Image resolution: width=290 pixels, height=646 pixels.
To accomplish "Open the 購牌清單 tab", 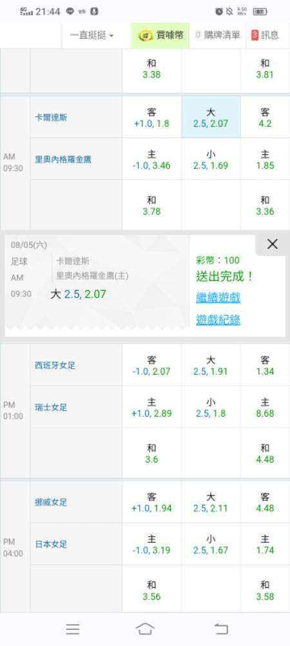I will coord(217,36).
